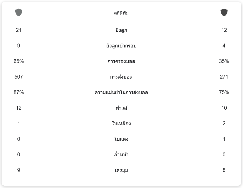The height and width of the screenshot is (188, 243).
Task: Select the สถิติทีม header title
Action: pyautogui.click(x=121, y=13)
